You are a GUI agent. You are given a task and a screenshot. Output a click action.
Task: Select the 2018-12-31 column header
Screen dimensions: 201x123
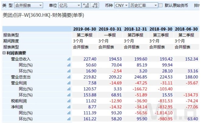135,29
